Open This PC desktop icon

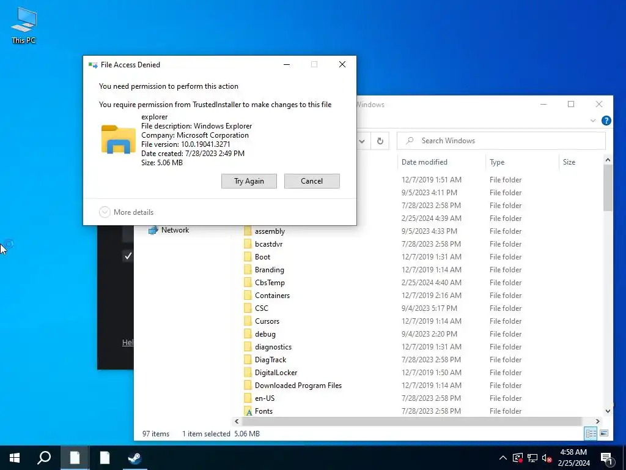24,25
